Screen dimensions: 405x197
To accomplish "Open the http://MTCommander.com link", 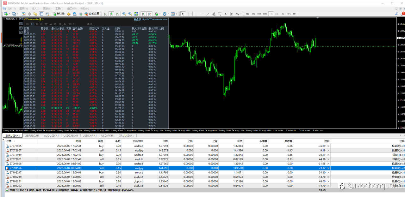I will tap(155, 19).
